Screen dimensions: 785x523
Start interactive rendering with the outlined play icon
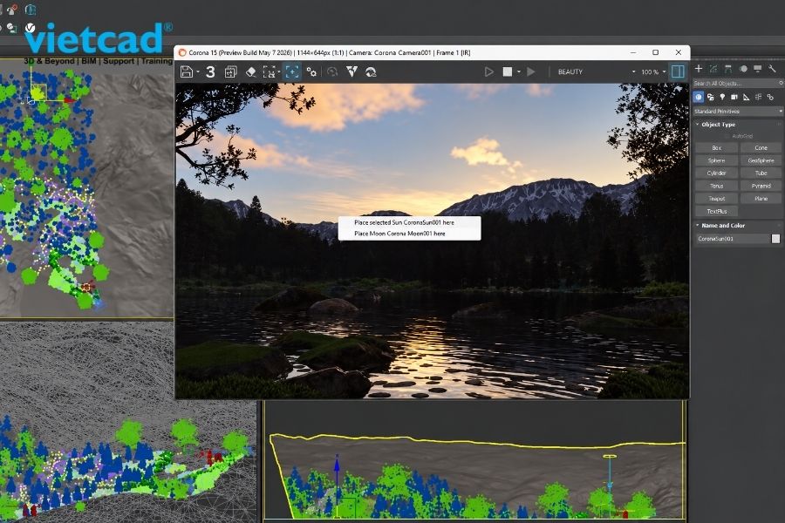(x=489, y=72)
